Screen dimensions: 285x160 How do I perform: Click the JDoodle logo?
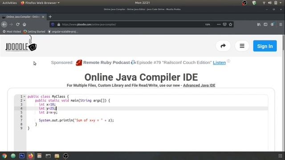coord(21,44)
